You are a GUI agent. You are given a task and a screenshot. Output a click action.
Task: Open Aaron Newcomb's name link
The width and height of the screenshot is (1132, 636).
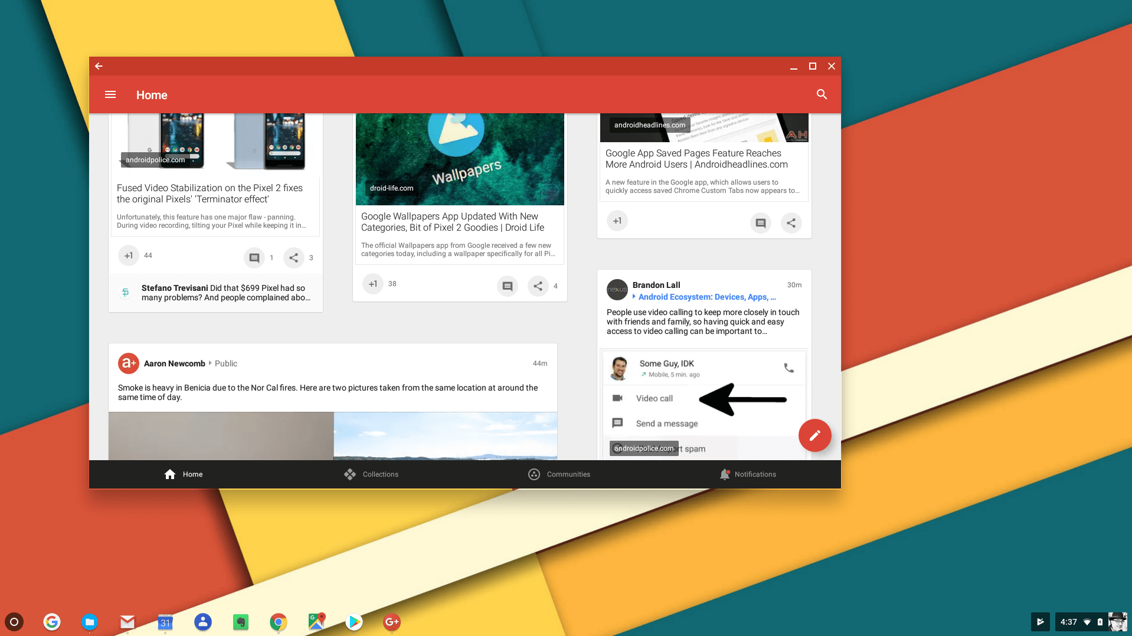(175, 363)
